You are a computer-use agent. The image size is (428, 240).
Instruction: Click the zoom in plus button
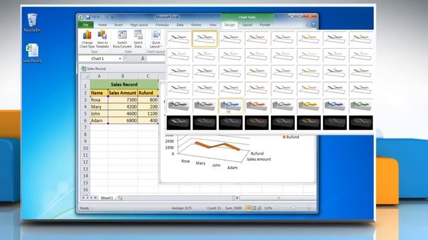[x=309, y=208]
